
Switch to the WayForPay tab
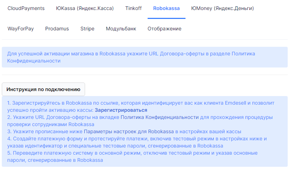[21, 29]
